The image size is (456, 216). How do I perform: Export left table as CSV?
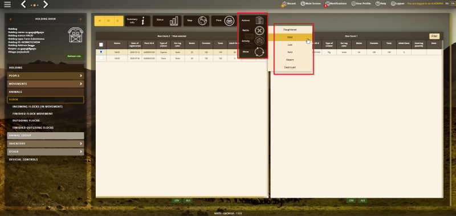click(x=176, y=201)
